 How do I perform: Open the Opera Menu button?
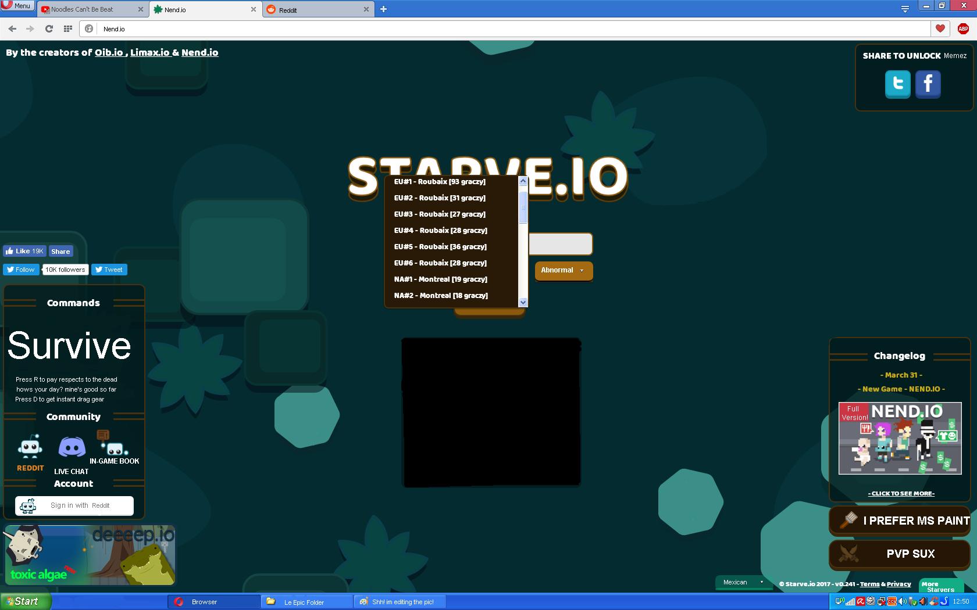16,6
